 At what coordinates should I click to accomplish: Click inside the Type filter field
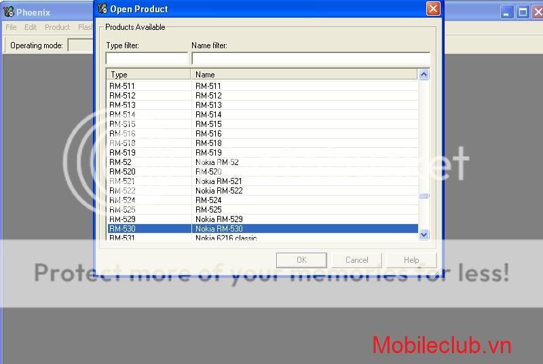(x=147, y=58)
